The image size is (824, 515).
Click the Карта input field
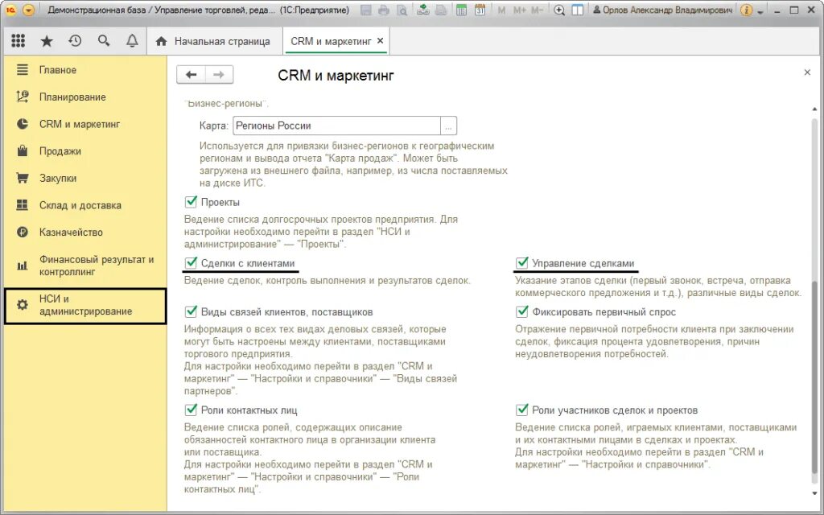[x=336, y=126]
